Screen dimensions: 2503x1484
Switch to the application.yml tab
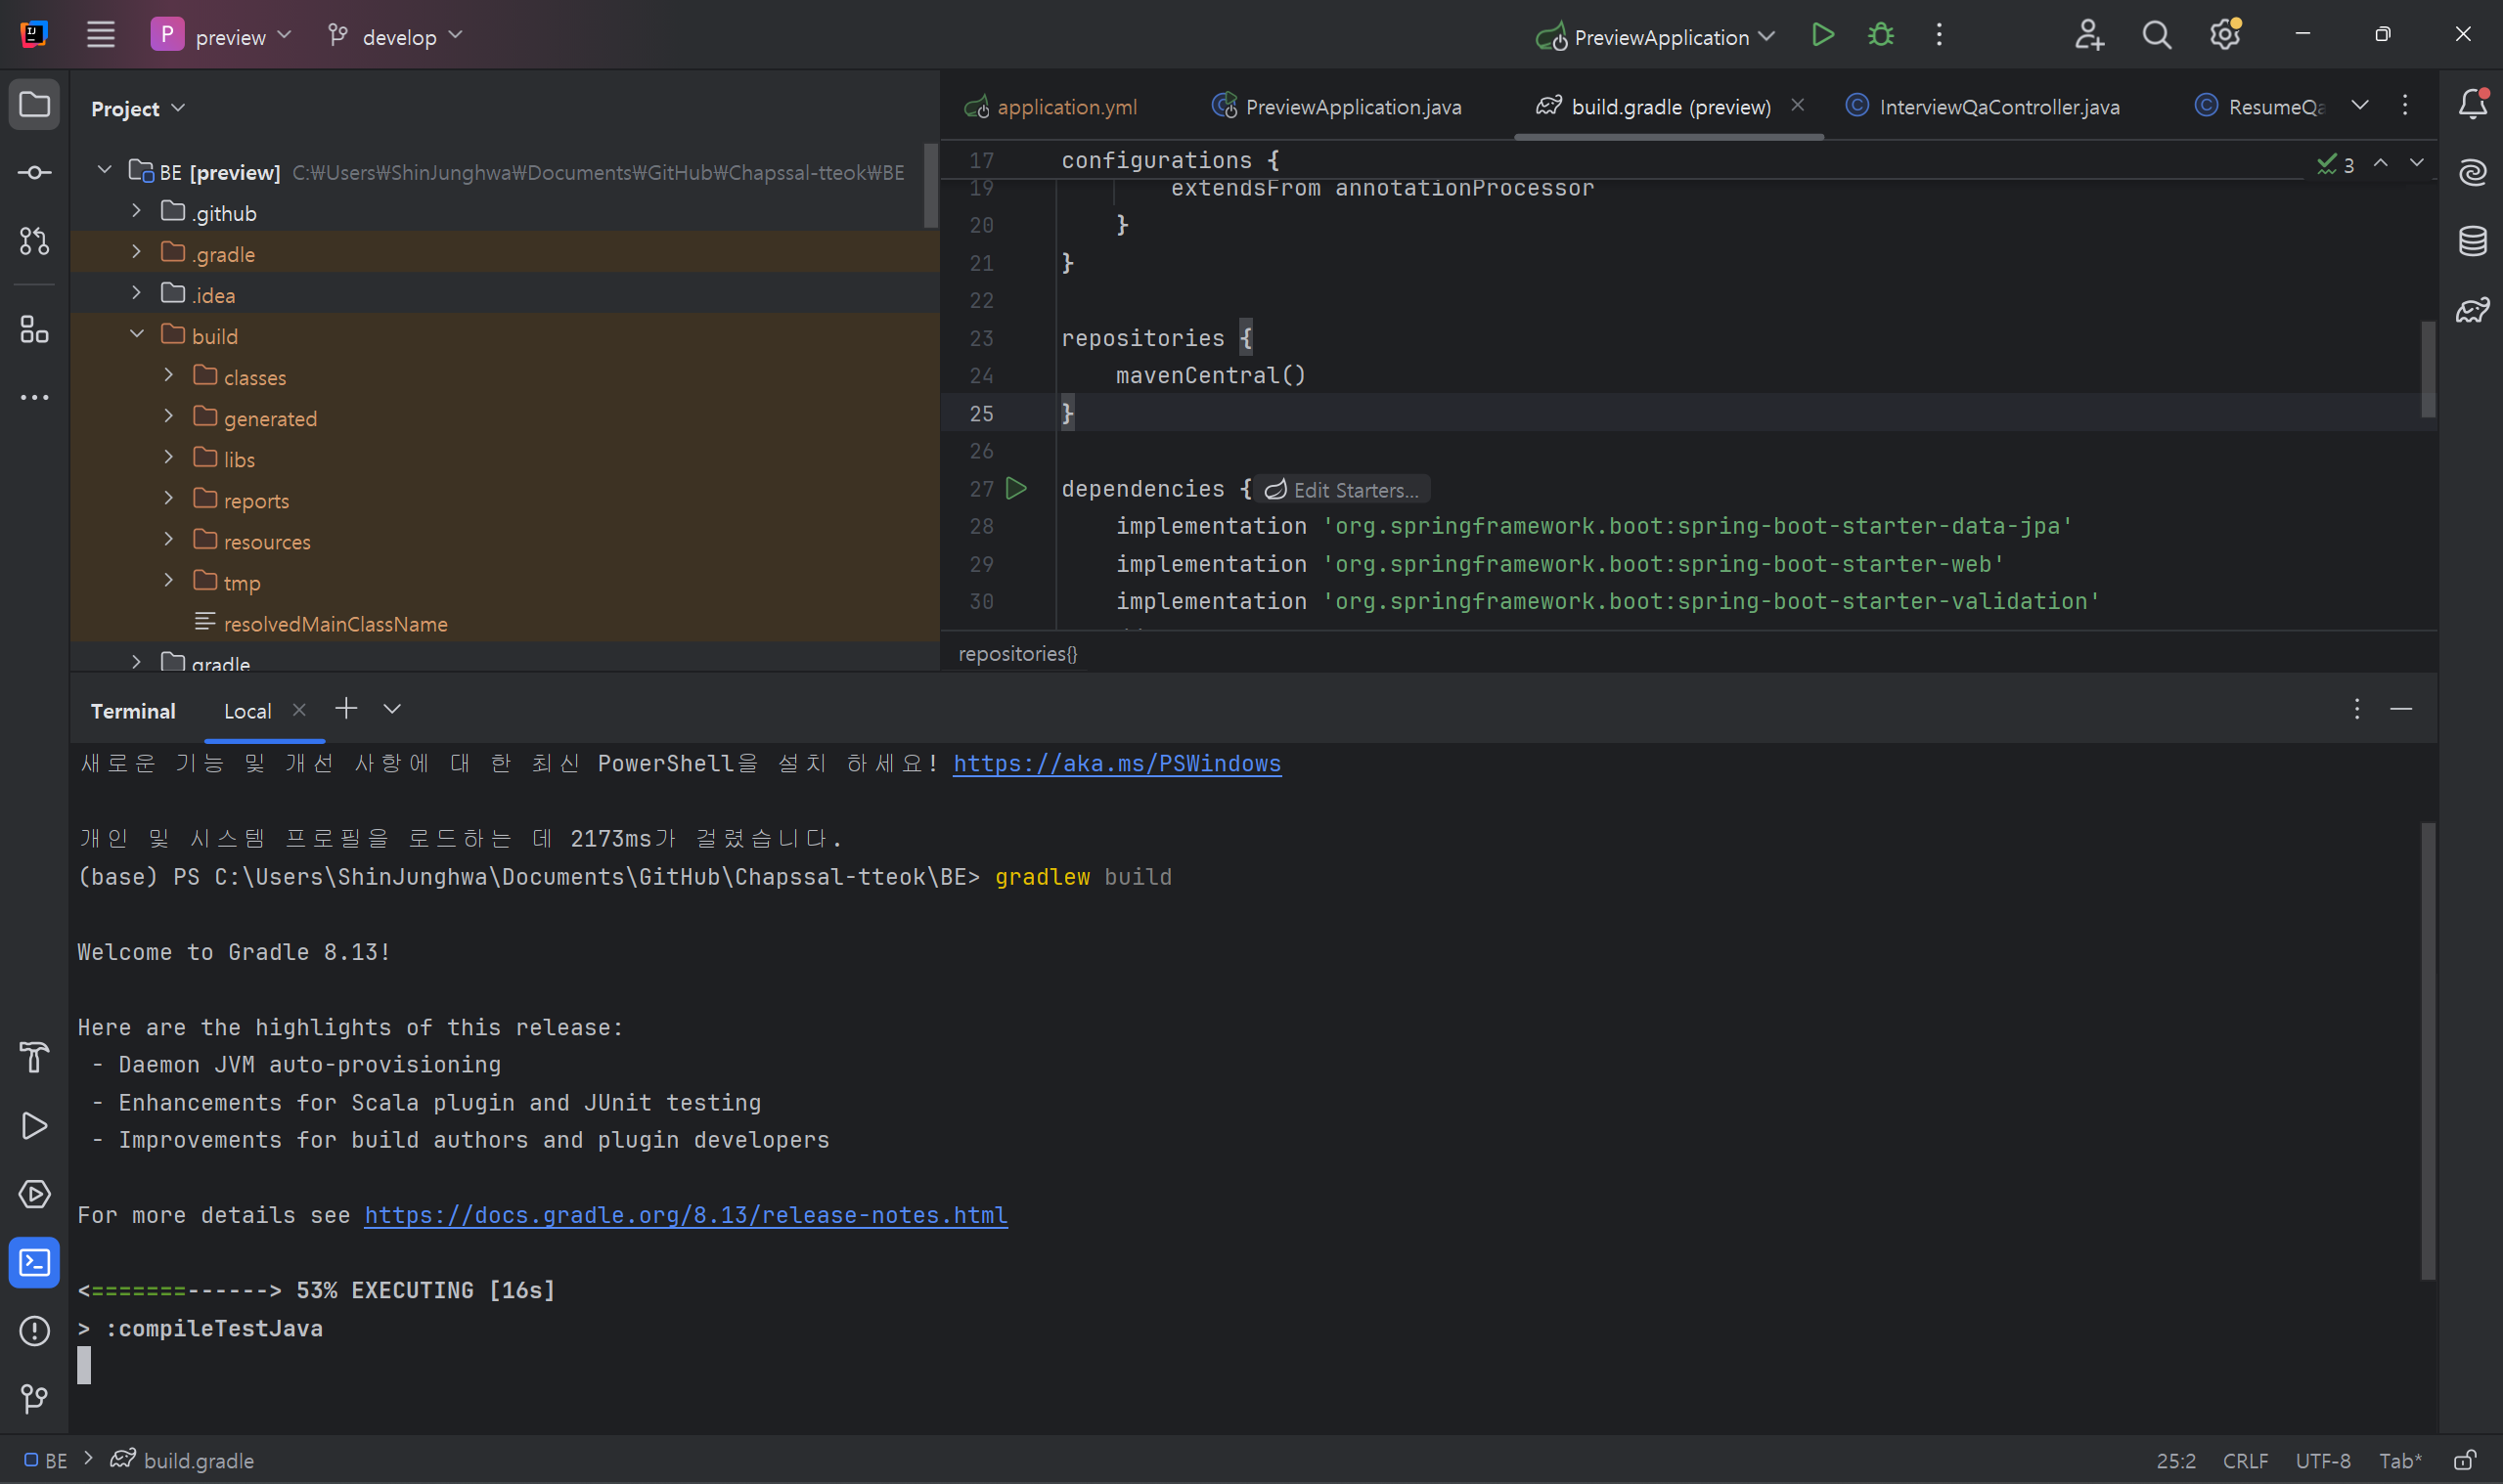1065,107
